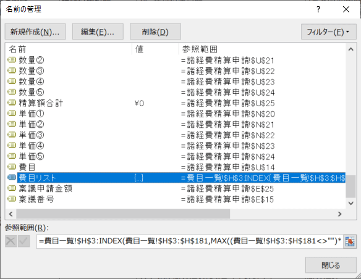Click the confirm checkmark icon beside reference field
Viewport: 361px width, 279px height.
pyautogui.click(x=24, y=241)
